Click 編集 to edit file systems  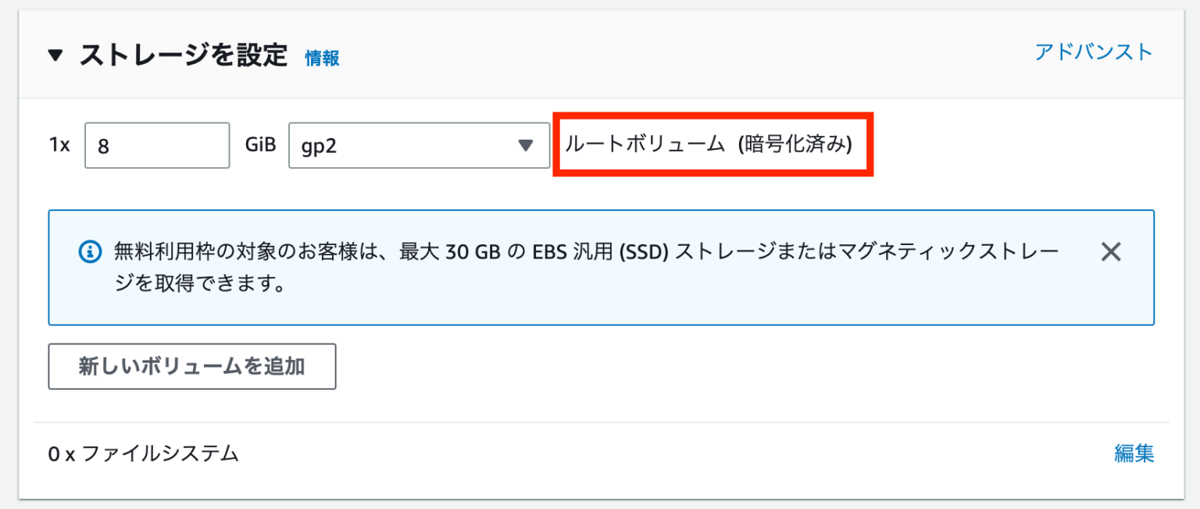point(1134,454)
